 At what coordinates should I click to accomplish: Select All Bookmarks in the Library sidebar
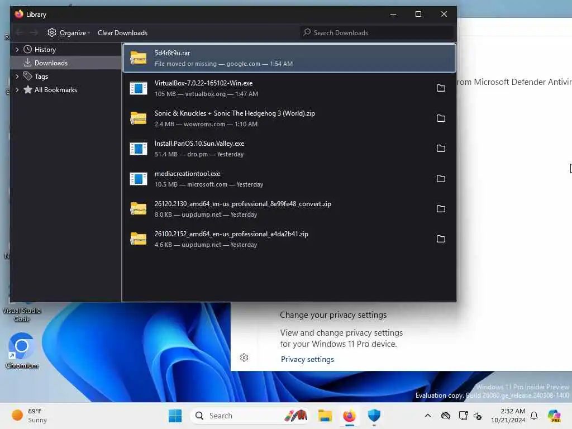pyautogui.click(x=55, y=90)
